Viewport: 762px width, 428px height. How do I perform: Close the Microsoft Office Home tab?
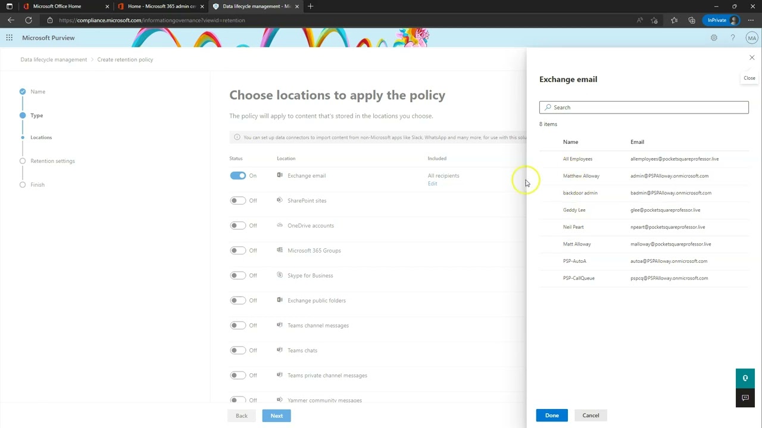point(107,6)
